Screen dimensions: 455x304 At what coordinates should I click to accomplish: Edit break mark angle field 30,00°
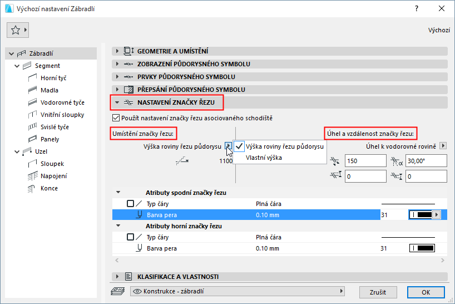(x=426, y=161)
